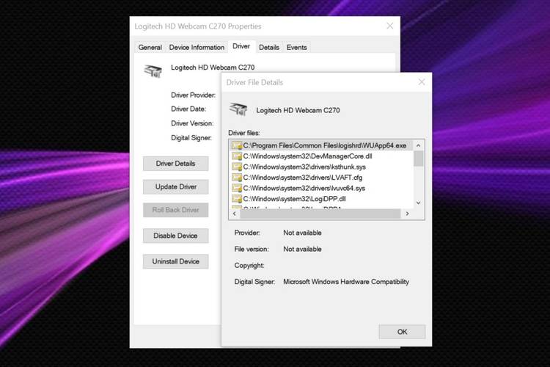Click file icon beside ksthunk.sys
This screenshot has height=367, width=550.
point(237,167)
